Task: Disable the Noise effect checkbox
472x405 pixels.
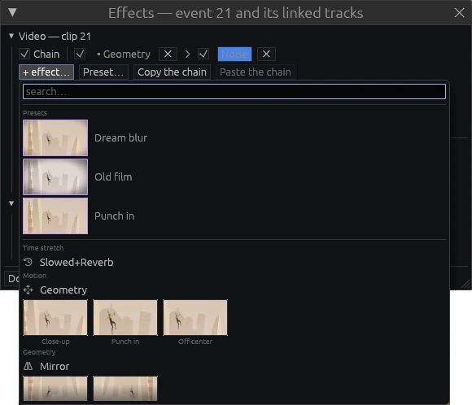Action: coord(203,54)
